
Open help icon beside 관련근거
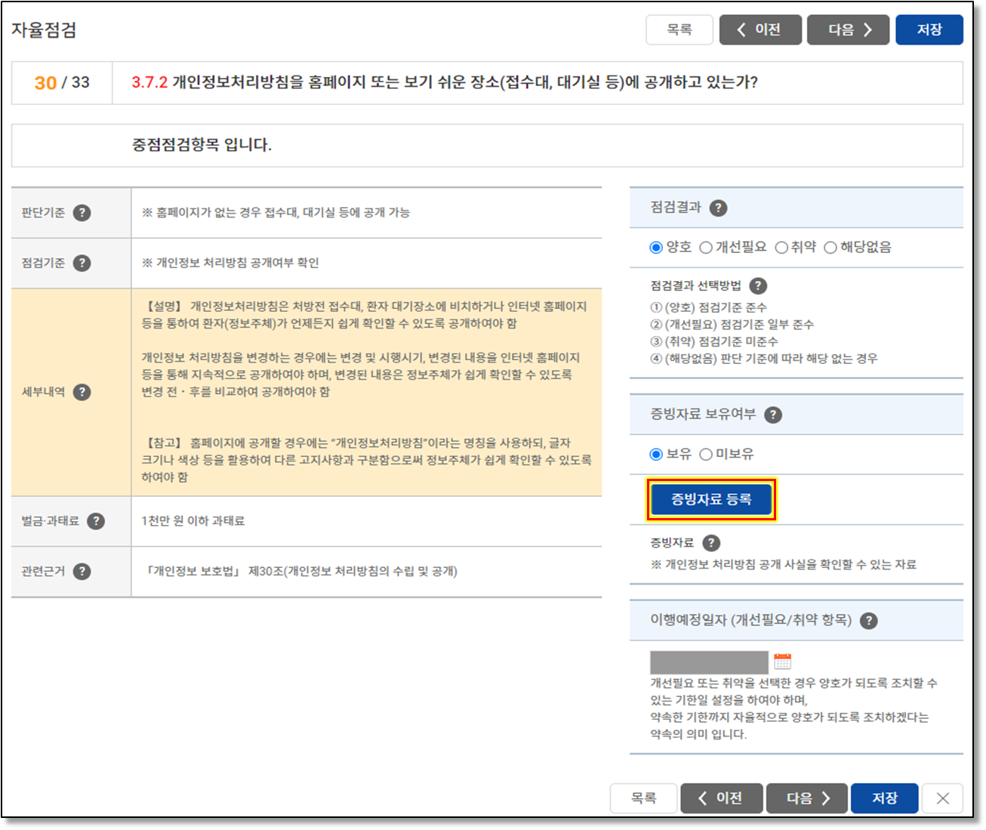[x=82, y=572]
